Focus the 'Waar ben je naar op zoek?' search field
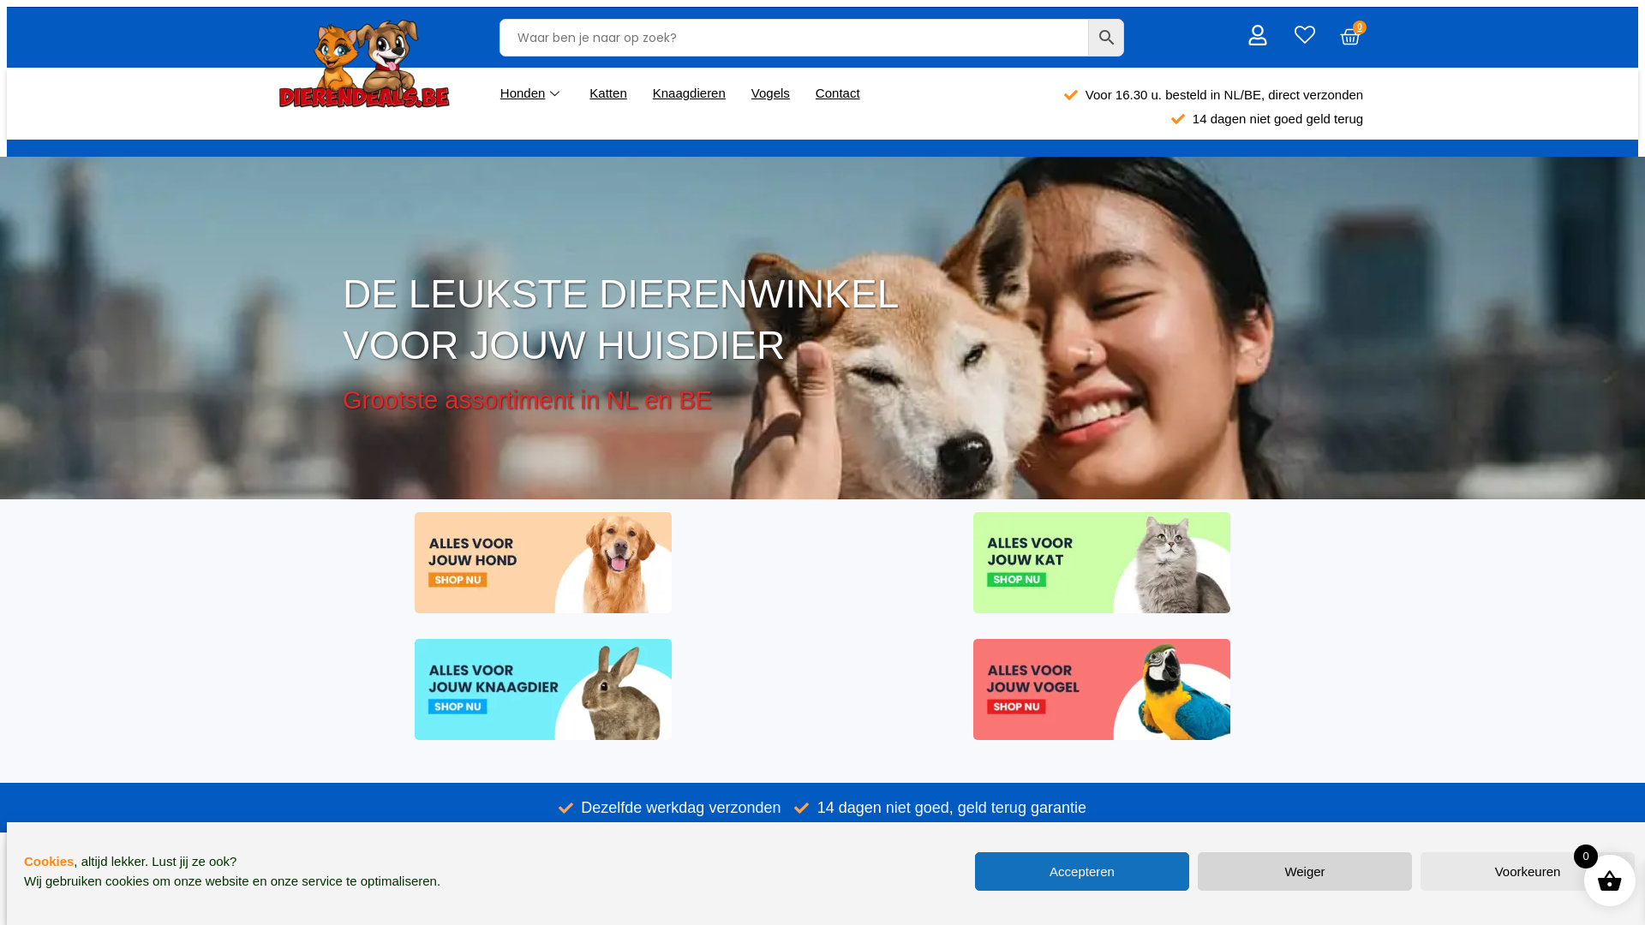The height and width of the screenshot is (925, 1645). [x=794, y=38]
